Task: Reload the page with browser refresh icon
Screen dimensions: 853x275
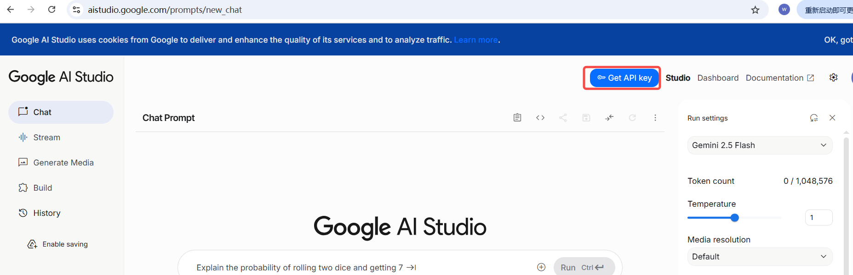Action: 52,10
